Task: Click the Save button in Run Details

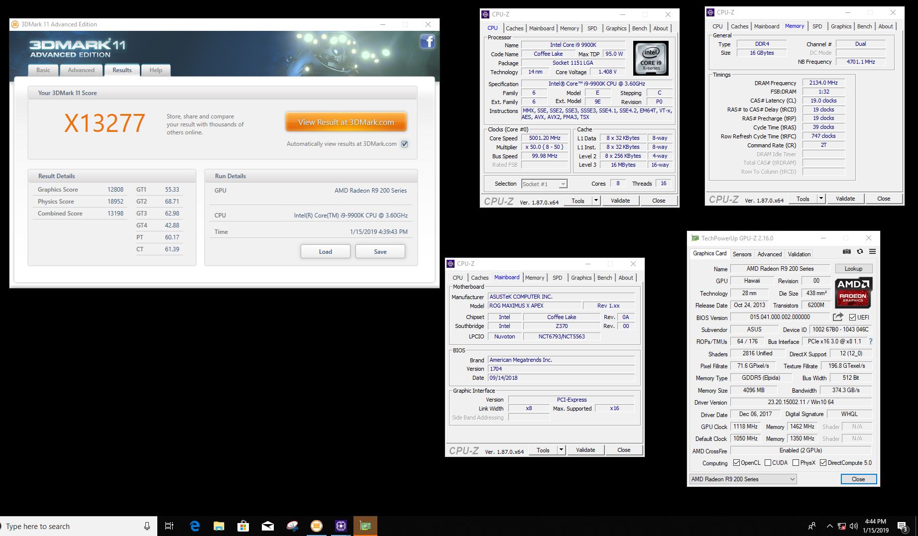Action: (x=380, y=252)
